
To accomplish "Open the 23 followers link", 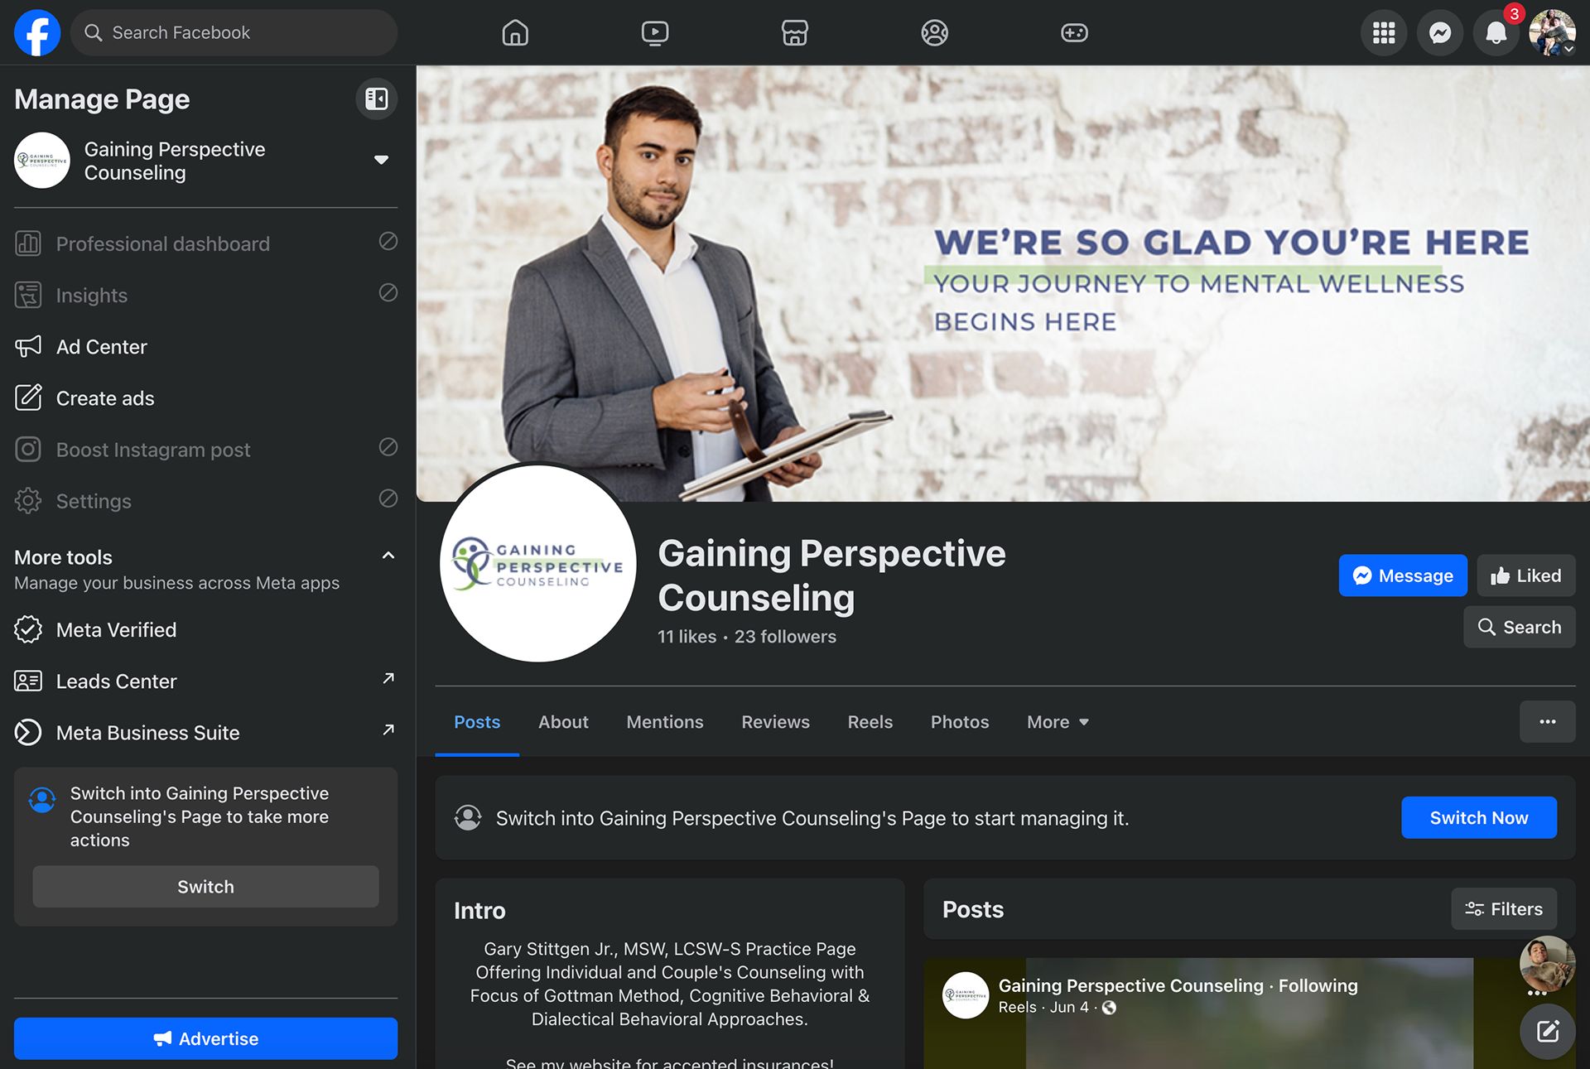I will [x=785, y=637].
